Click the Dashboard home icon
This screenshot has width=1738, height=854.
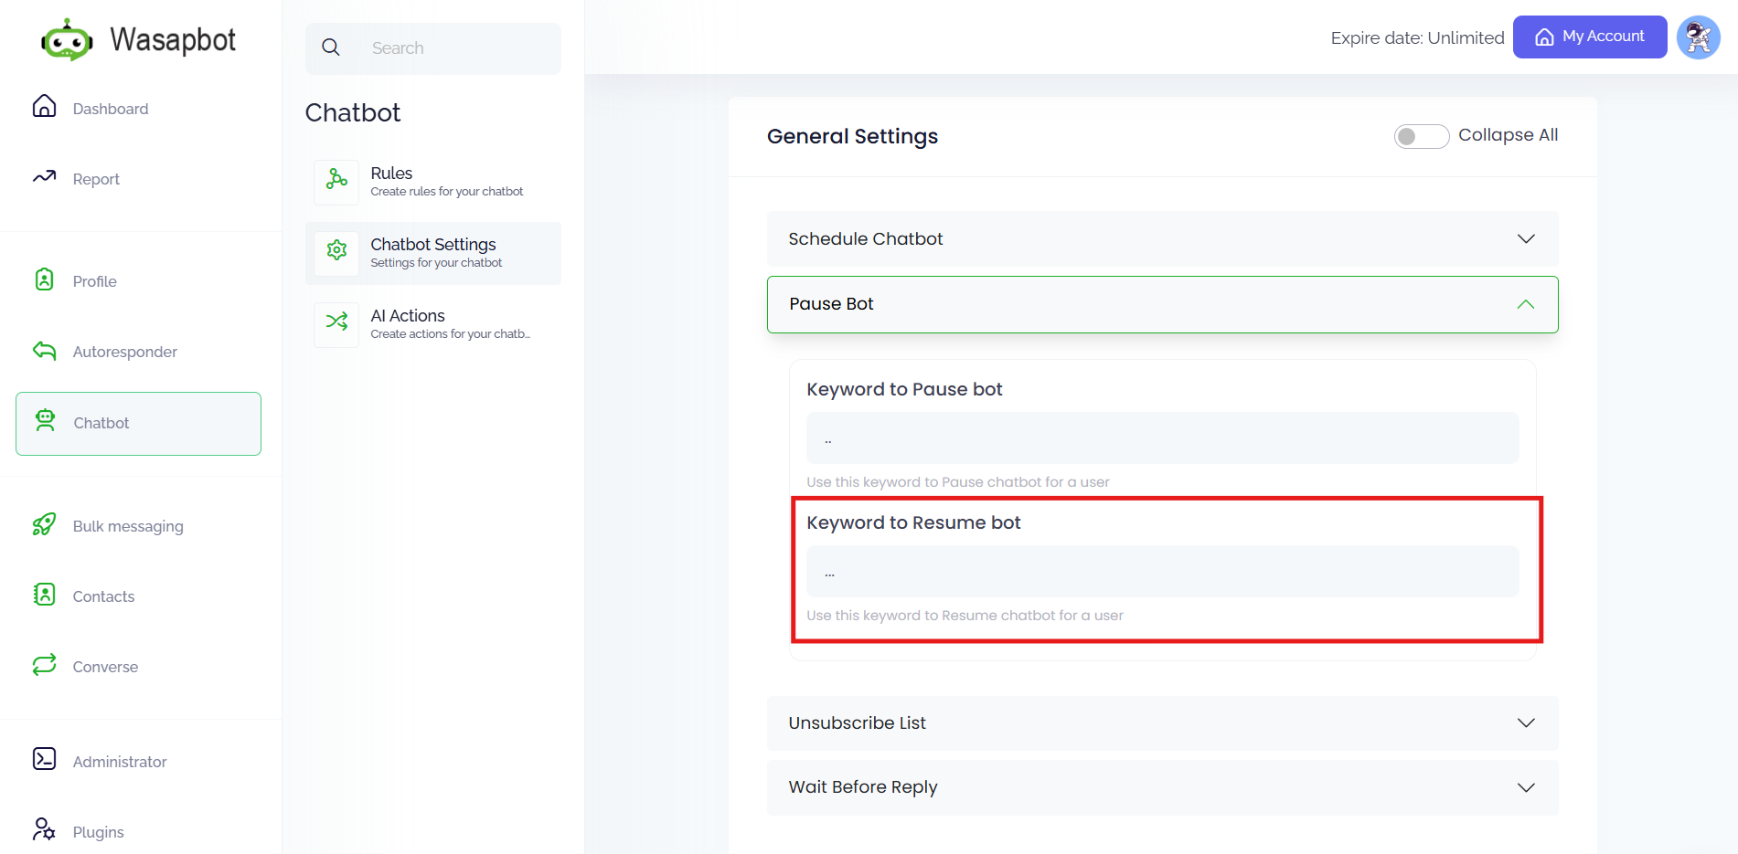(x=44, y=106)
